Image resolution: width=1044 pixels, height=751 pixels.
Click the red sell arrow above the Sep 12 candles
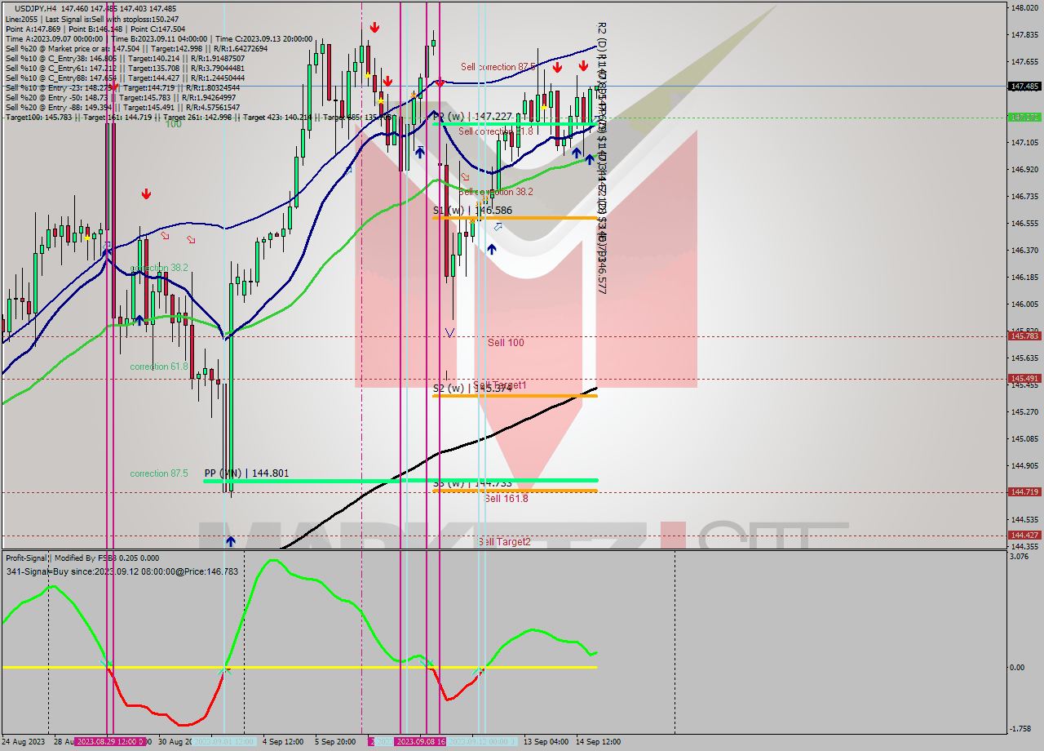point(557,65)
